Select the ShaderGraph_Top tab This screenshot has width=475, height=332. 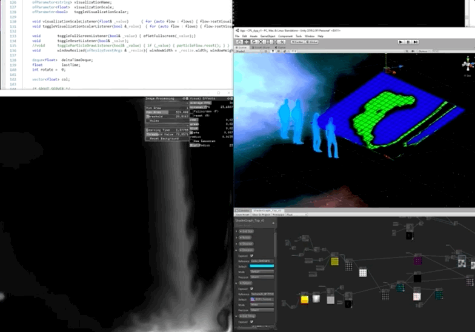pos(267,211)
